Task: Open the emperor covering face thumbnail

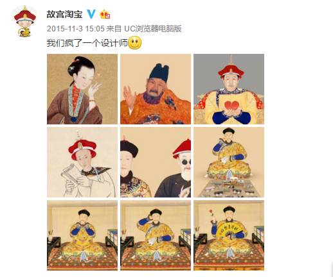Action: click(x=82, y=235)
